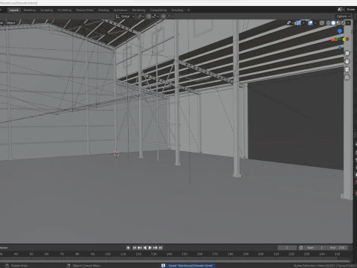The image size is (357, 268).
Task: Switch to the Rendering workspace tab
Action: pyautogui.click(x=138, y=10)
